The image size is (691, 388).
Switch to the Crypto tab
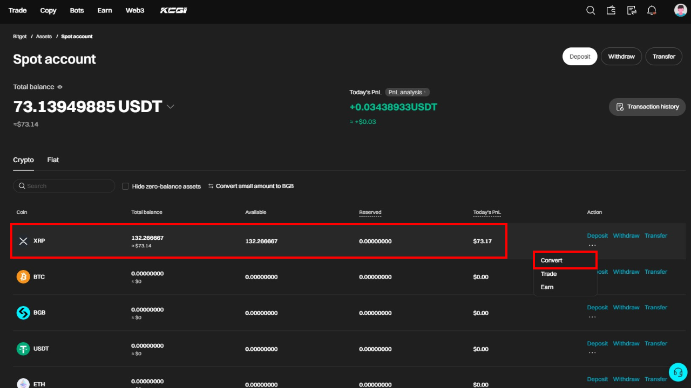[x=23, y=160]
